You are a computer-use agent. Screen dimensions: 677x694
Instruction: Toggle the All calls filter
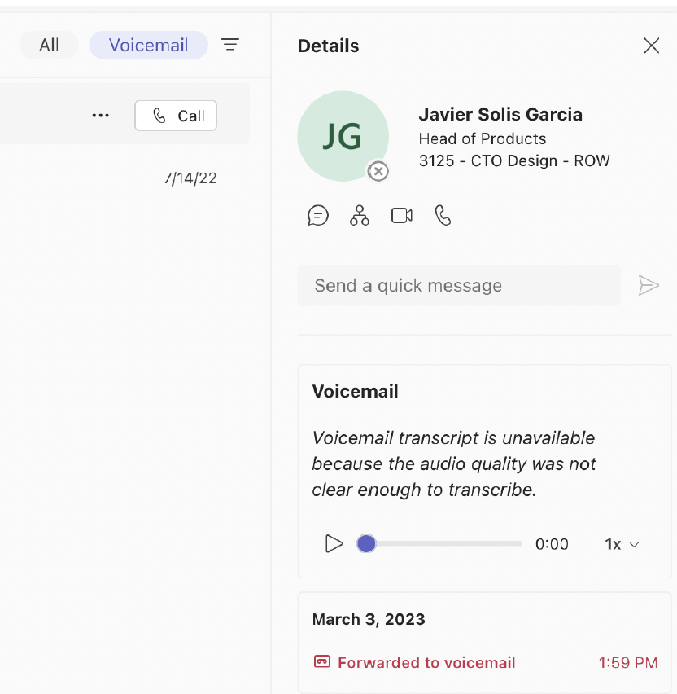[48, 45]
